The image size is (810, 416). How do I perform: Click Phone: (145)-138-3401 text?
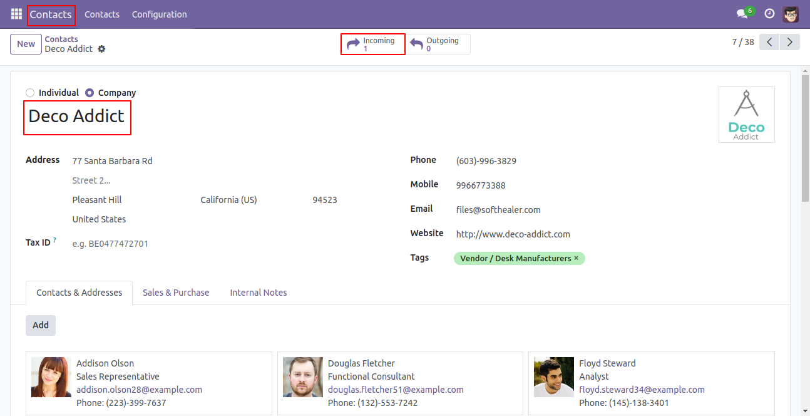(624, 403)
